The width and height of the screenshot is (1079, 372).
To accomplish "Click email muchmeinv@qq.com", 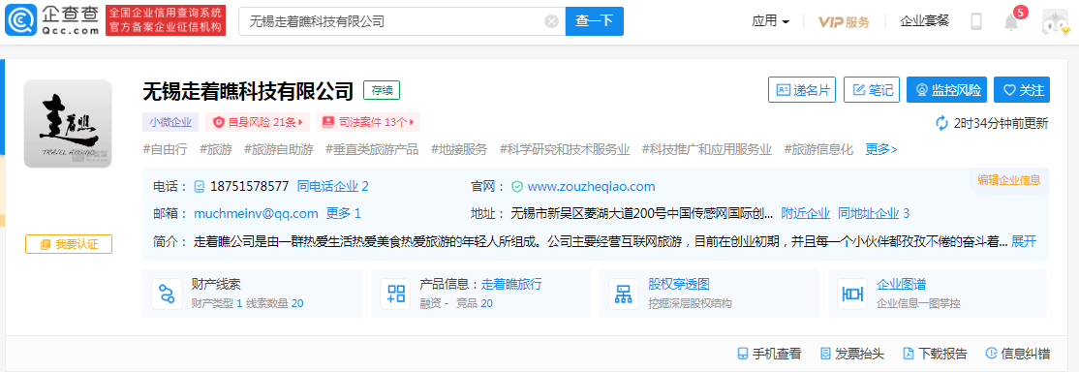I will pyautogui.click(x=256, y=213).
